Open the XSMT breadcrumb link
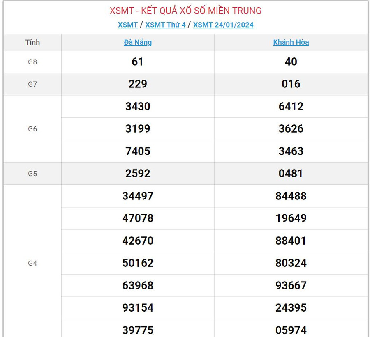The width and height of the screenshot is (370, 337). click(128, 25)
